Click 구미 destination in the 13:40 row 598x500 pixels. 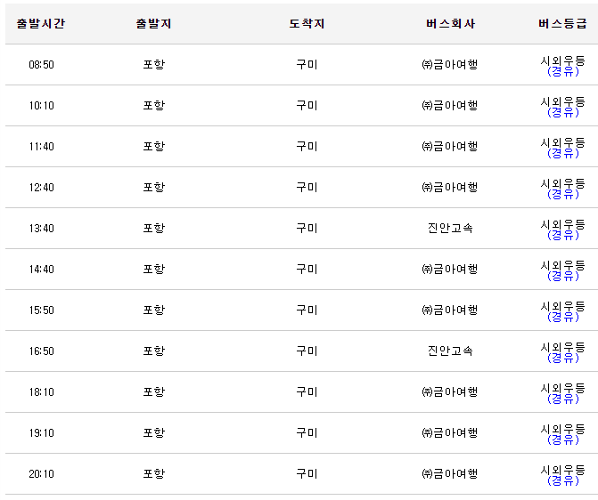pos(307,228)
